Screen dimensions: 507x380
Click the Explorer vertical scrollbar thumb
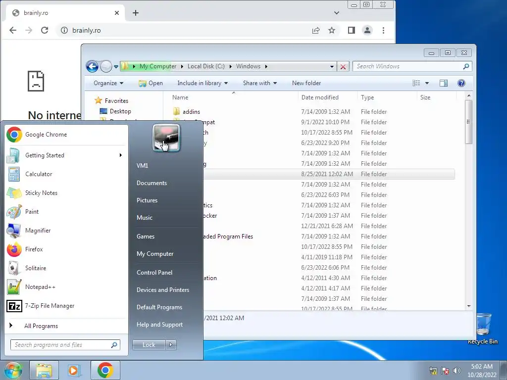pos(468,122)
